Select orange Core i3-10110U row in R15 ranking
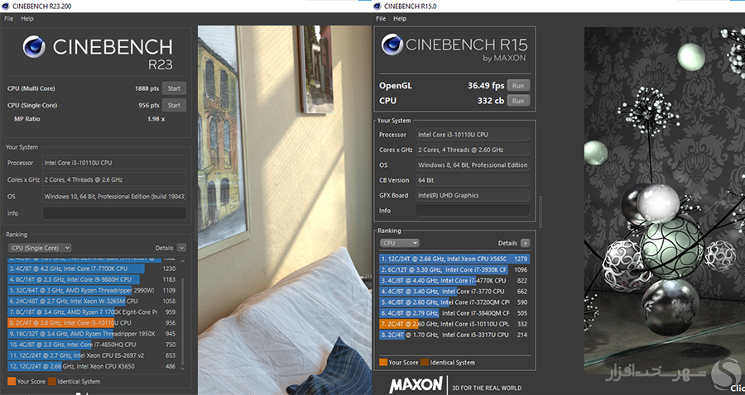745x395 pixels. point(454,324)
